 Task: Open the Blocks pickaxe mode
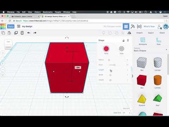[132, 26]
